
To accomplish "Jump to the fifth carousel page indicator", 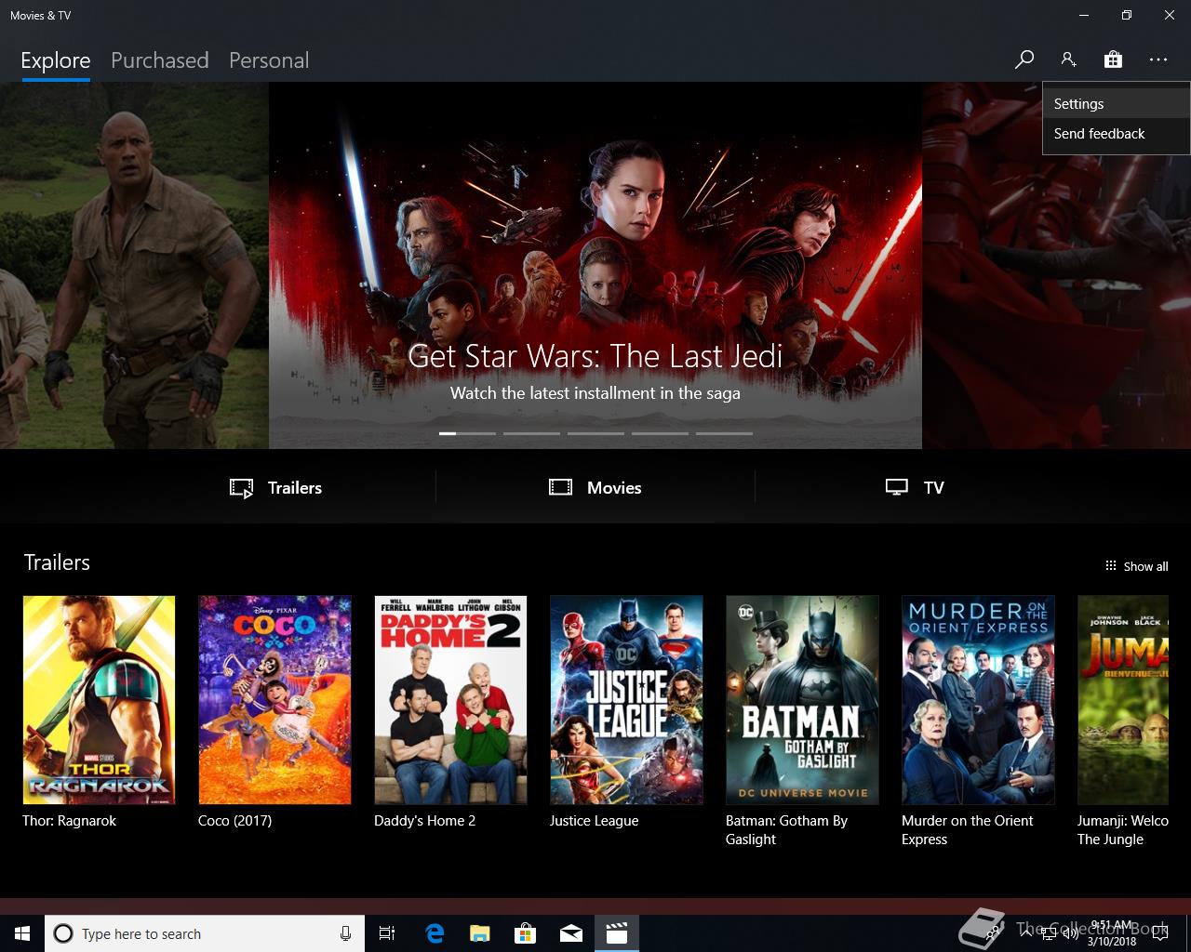I will [724, 433].
